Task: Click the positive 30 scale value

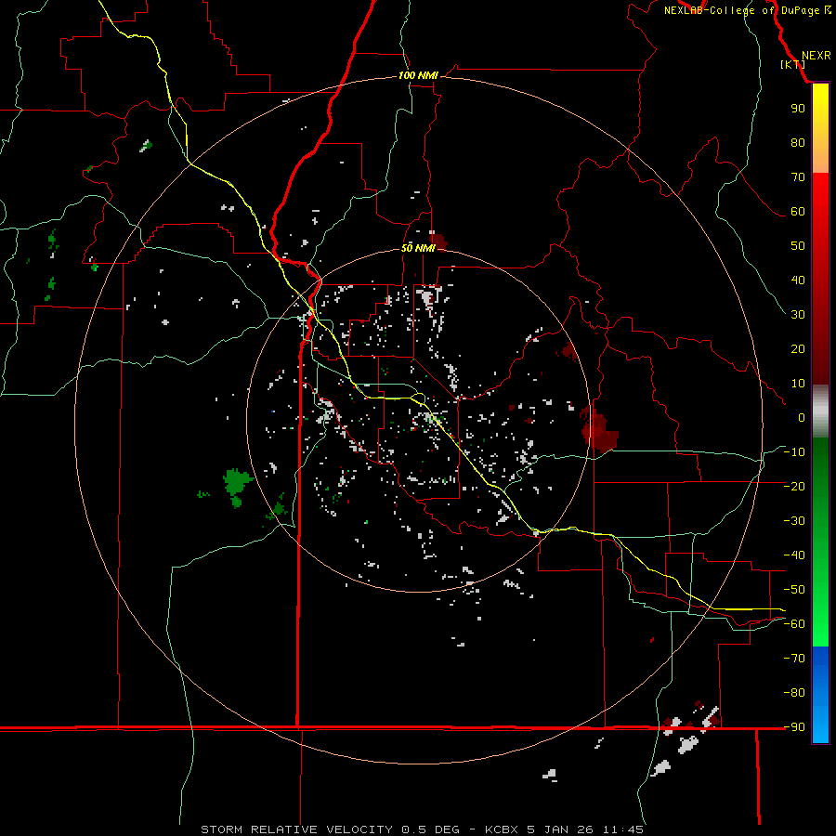Action: pyautogui.click(x=798, y=315)
